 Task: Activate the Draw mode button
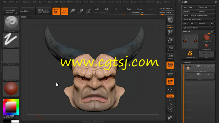[64, 11]
